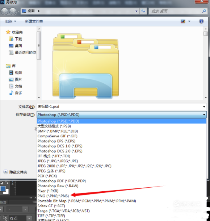Click Photoshop swap colors icon

click(7, 183)
